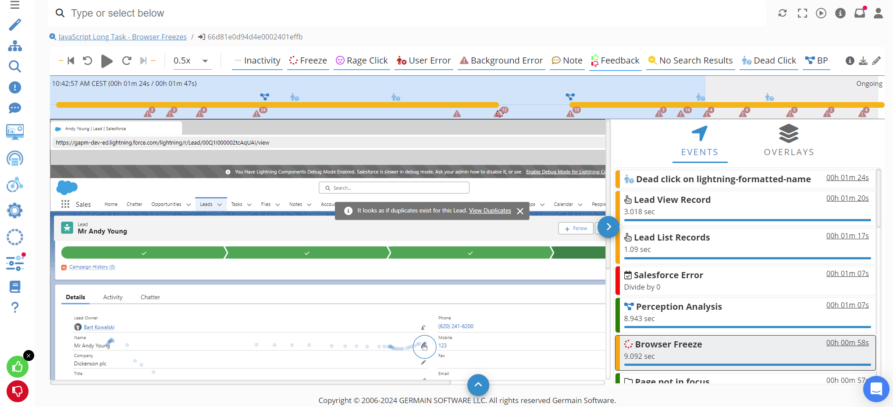Click the View Duplicates link
The width and height of the screenshot is (893, 407).
(x=490, y=210)
